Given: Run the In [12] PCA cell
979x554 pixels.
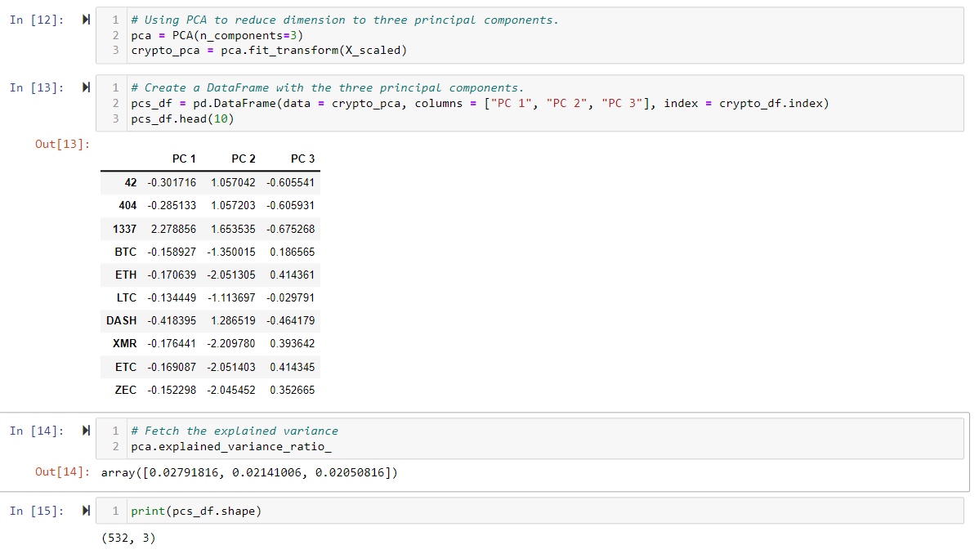Looking at the screenshot, I should tap(86, 20).
